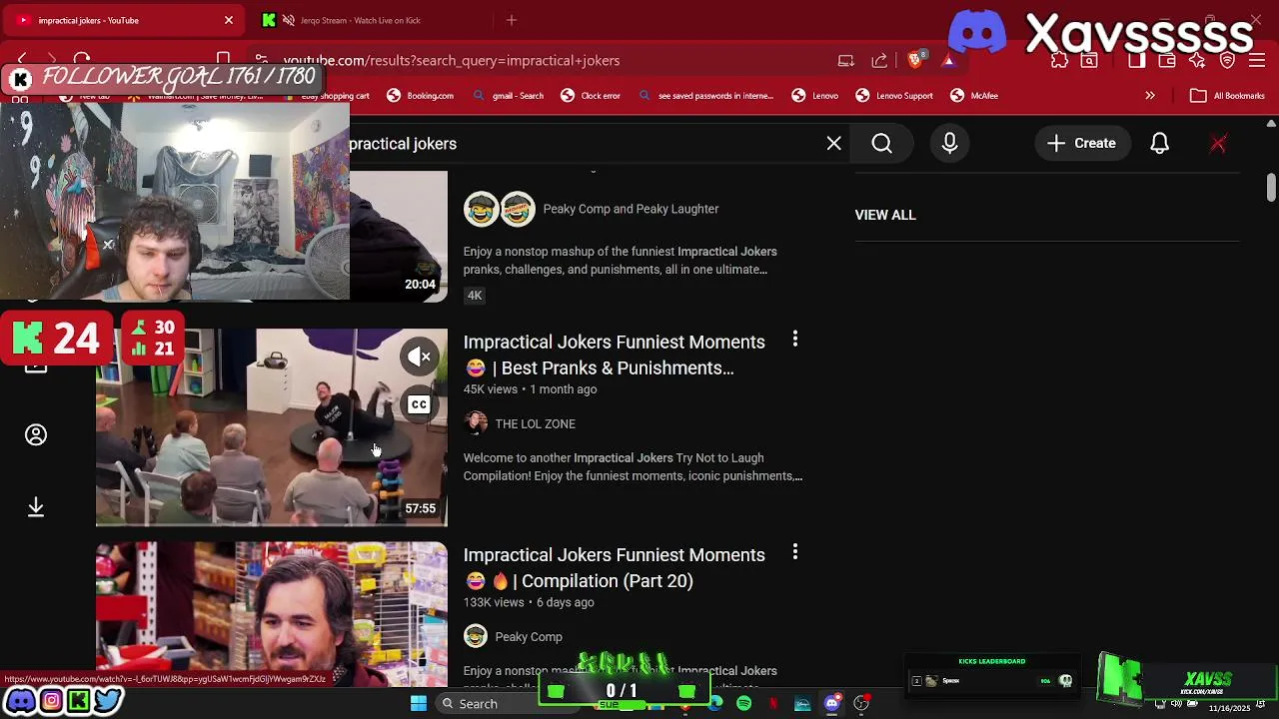Open the Booking.com bookmark

click(x=421, y=96)
